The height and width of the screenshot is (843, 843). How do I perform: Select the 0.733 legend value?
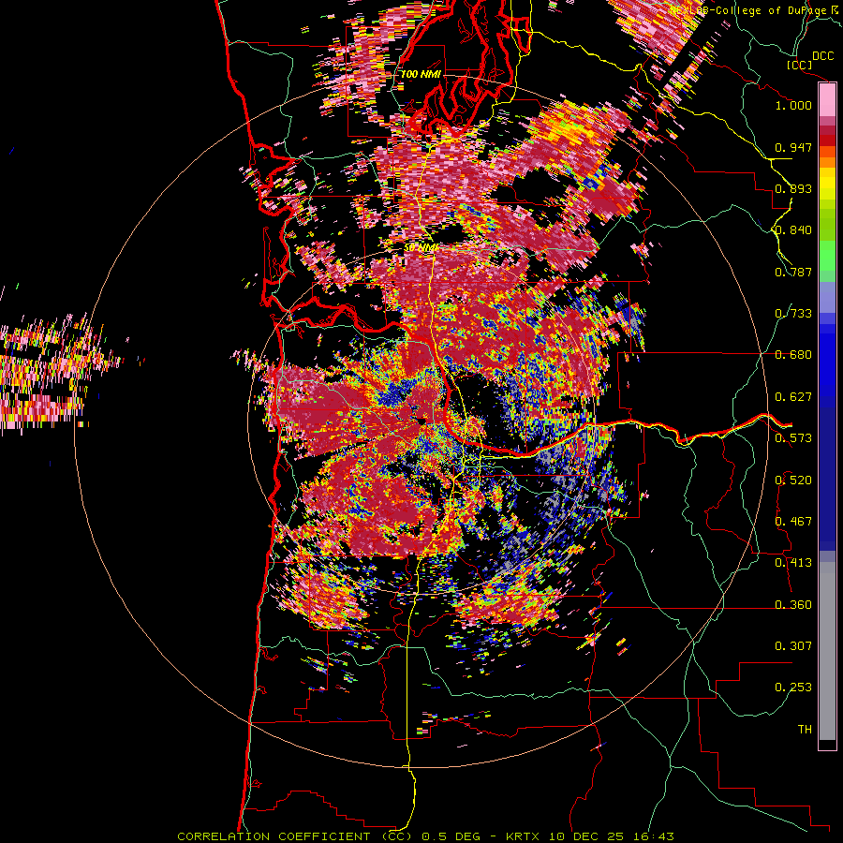pos(793,314)
